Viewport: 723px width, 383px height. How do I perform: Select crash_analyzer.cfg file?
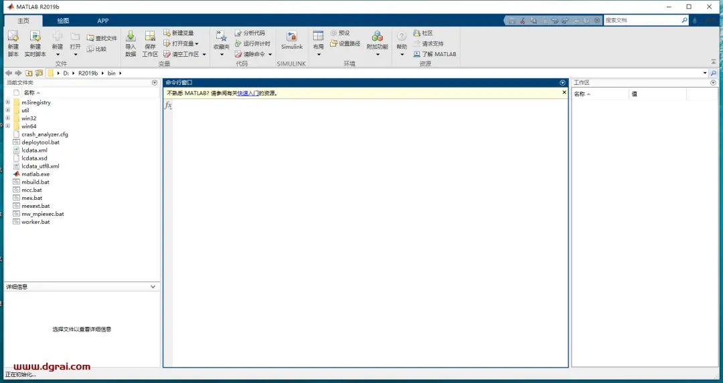tap(45, 134)
